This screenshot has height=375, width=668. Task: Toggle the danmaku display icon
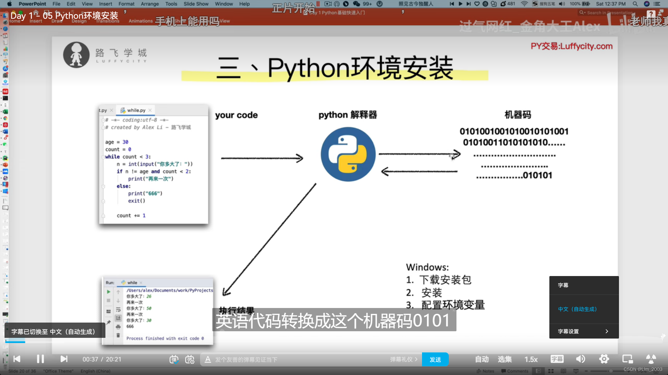174,359
